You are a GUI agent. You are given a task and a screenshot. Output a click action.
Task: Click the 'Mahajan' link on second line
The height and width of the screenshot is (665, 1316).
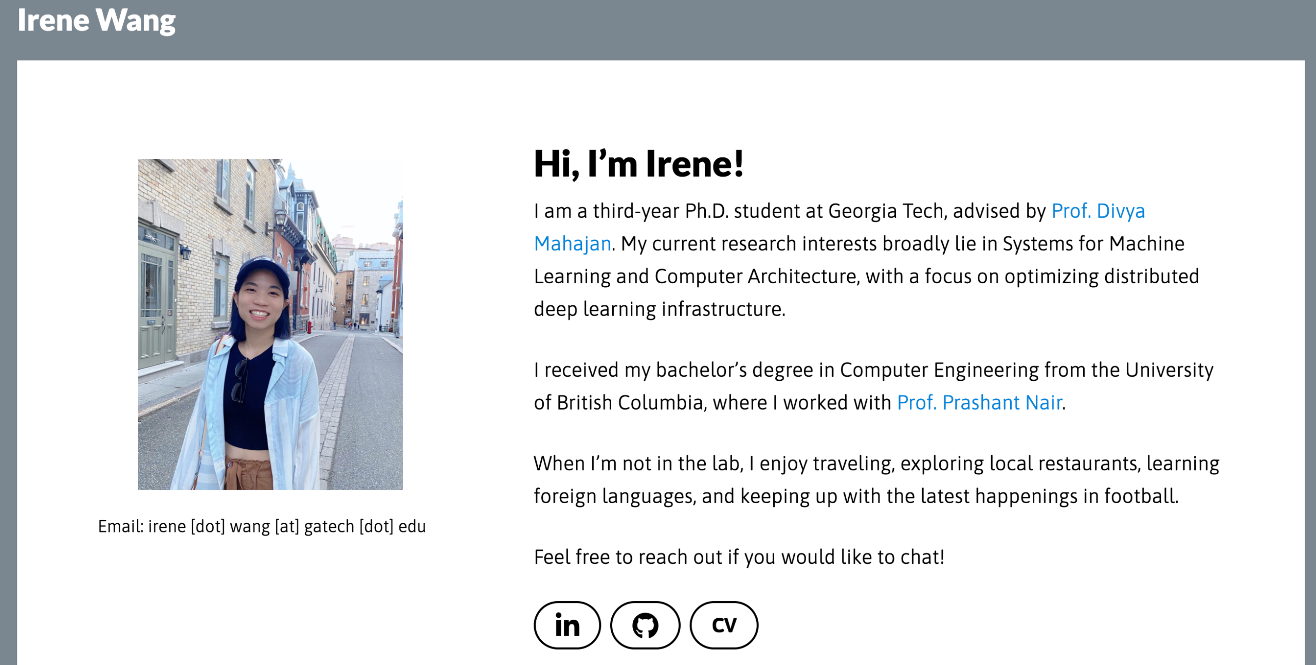point(572,244)
